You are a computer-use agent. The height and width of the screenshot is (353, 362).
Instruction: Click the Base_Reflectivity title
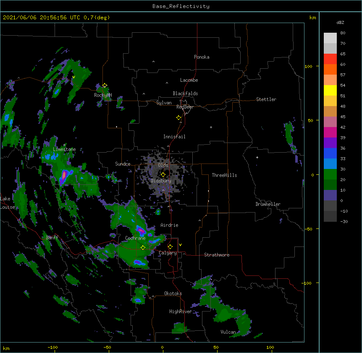tap(181, 6)
